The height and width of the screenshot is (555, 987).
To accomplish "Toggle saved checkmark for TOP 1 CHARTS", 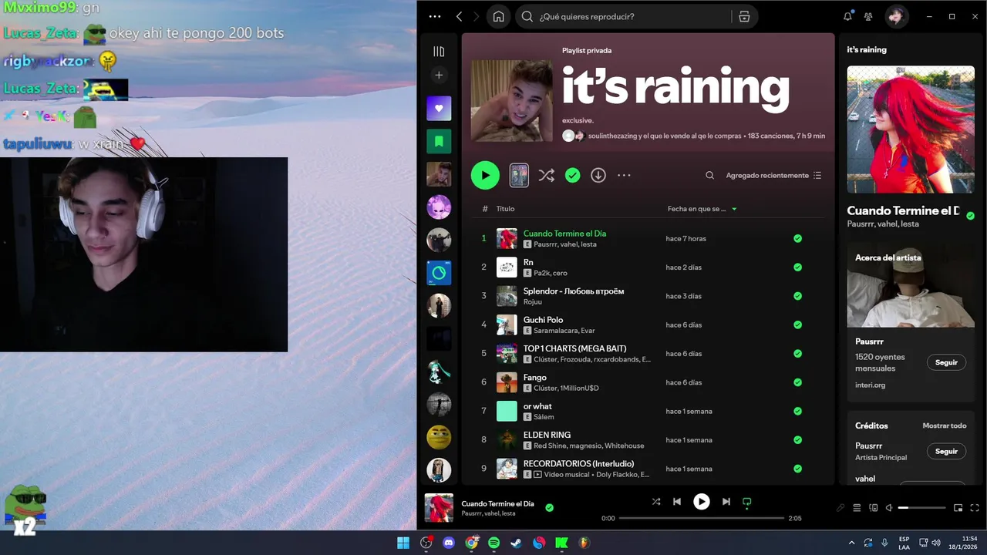I will [x=797, y=353].
